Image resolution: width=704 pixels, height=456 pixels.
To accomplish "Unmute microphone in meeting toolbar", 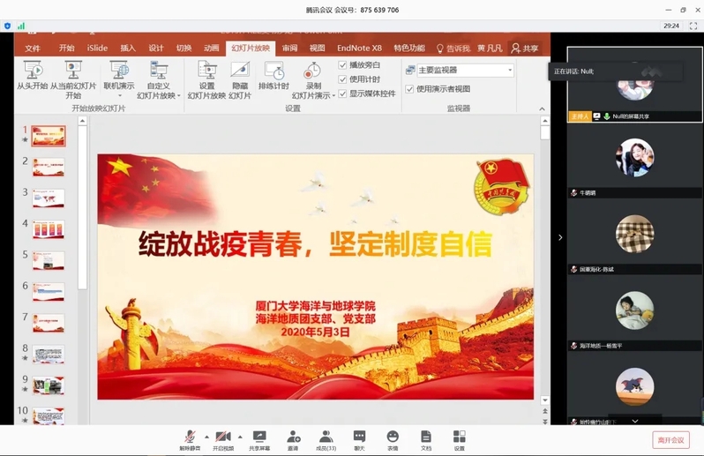I will point(190,437).
